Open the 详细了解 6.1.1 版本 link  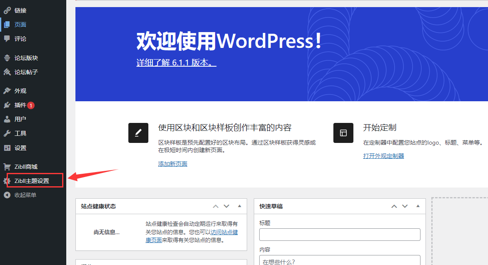tap(176, 62)
